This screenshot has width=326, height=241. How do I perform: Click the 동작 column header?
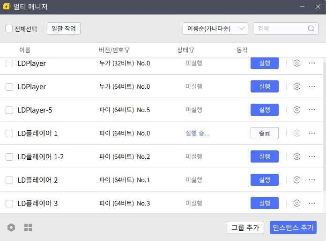pyautogui.click(x=242, y=50)
